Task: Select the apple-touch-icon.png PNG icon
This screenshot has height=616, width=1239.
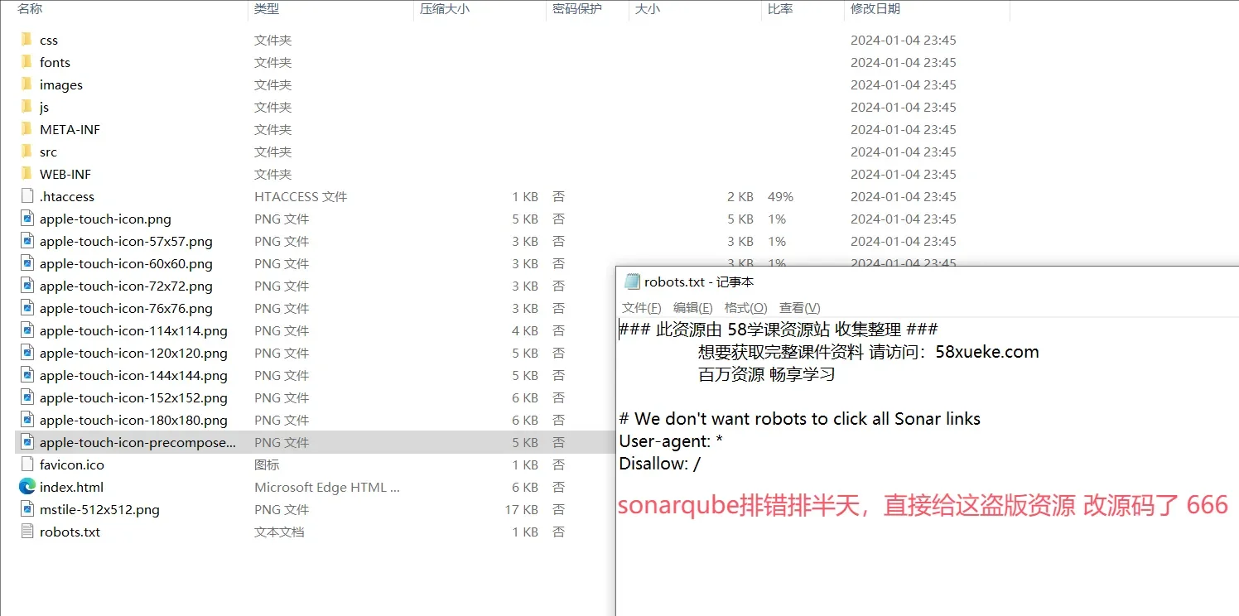Action: 26,219
